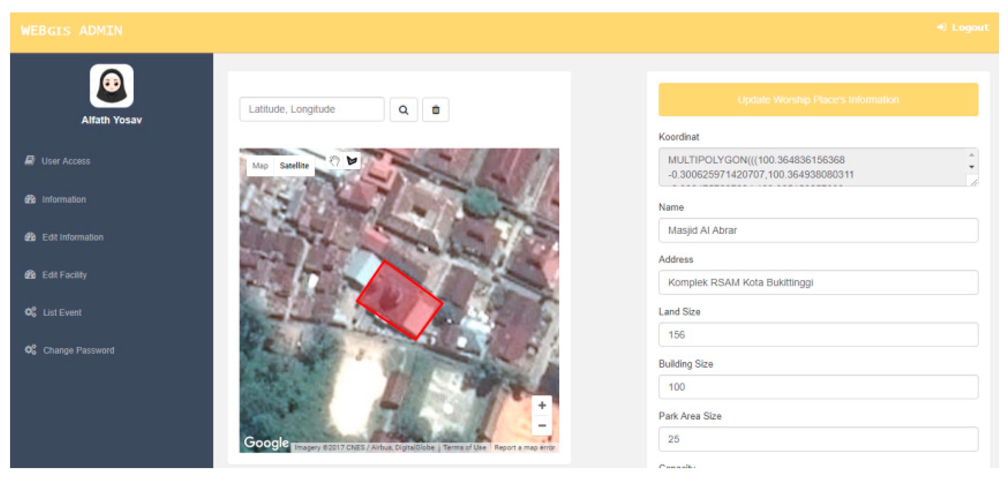Open List Event sidebar item

point(62,312)
